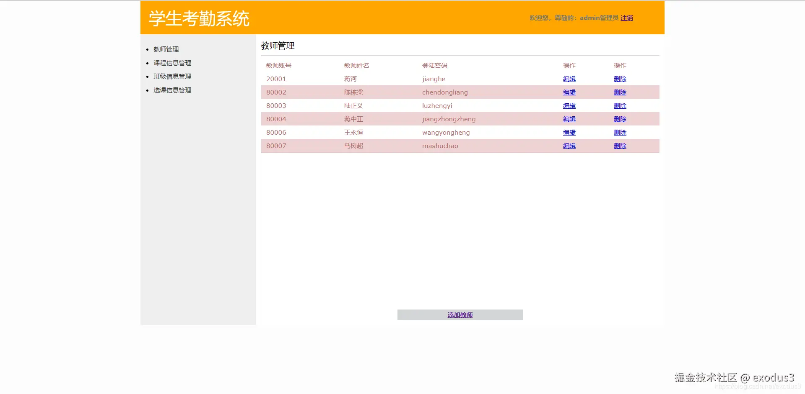Open 选课信息管理 in the sidebar
This screenshot has height=394, width=805.
pos(172,90)
